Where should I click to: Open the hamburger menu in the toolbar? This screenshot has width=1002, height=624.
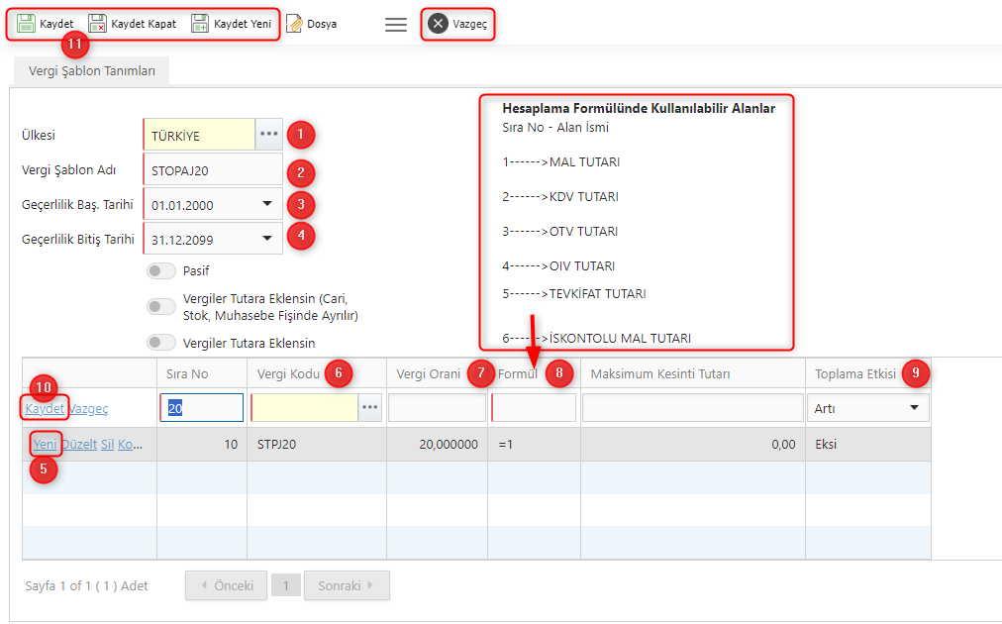click(396, 25)
